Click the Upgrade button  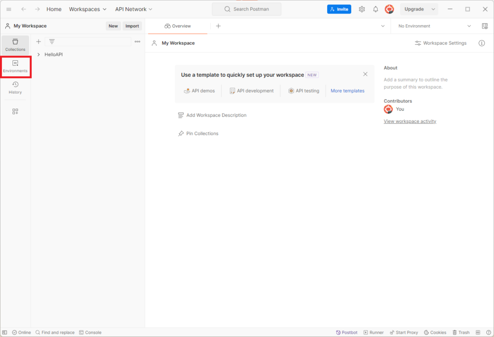click(414, 9)
